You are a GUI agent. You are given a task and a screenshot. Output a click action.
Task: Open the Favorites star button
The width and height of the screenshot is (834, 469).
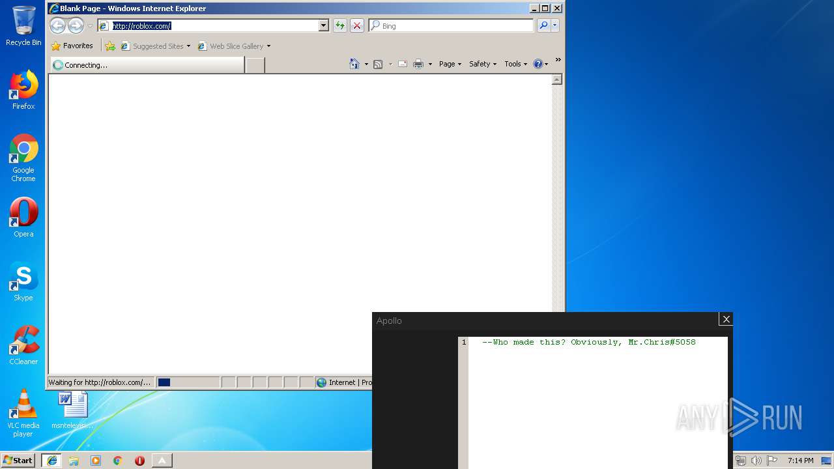(72, 46)
